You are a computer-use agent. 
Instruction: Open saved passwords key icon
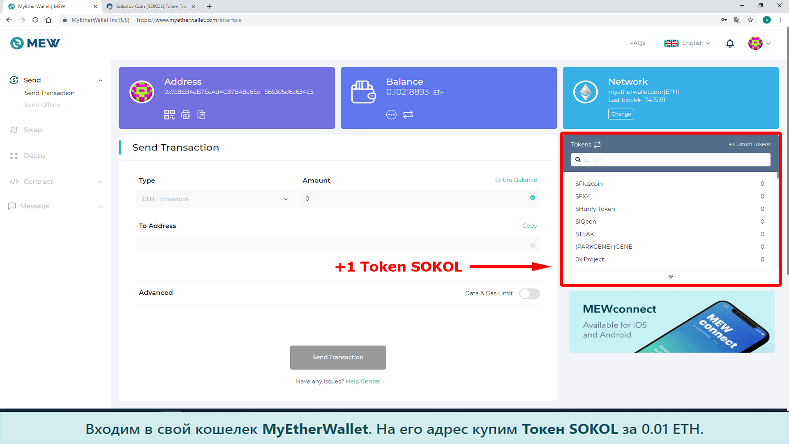point(724,20)
